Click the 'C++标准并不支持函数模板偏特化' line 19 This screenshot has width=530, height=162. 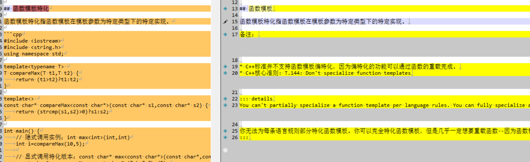348,67
